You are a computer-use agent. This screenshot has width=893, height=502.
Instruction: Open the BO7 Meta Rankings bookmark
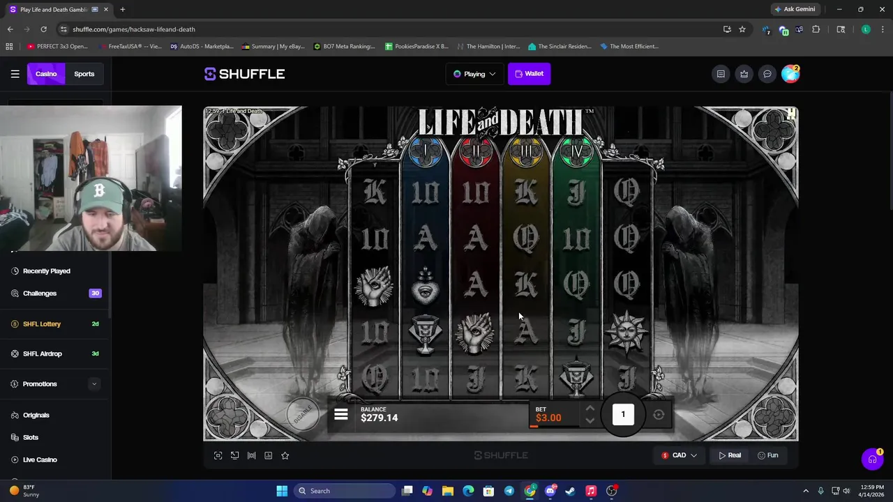345,47
